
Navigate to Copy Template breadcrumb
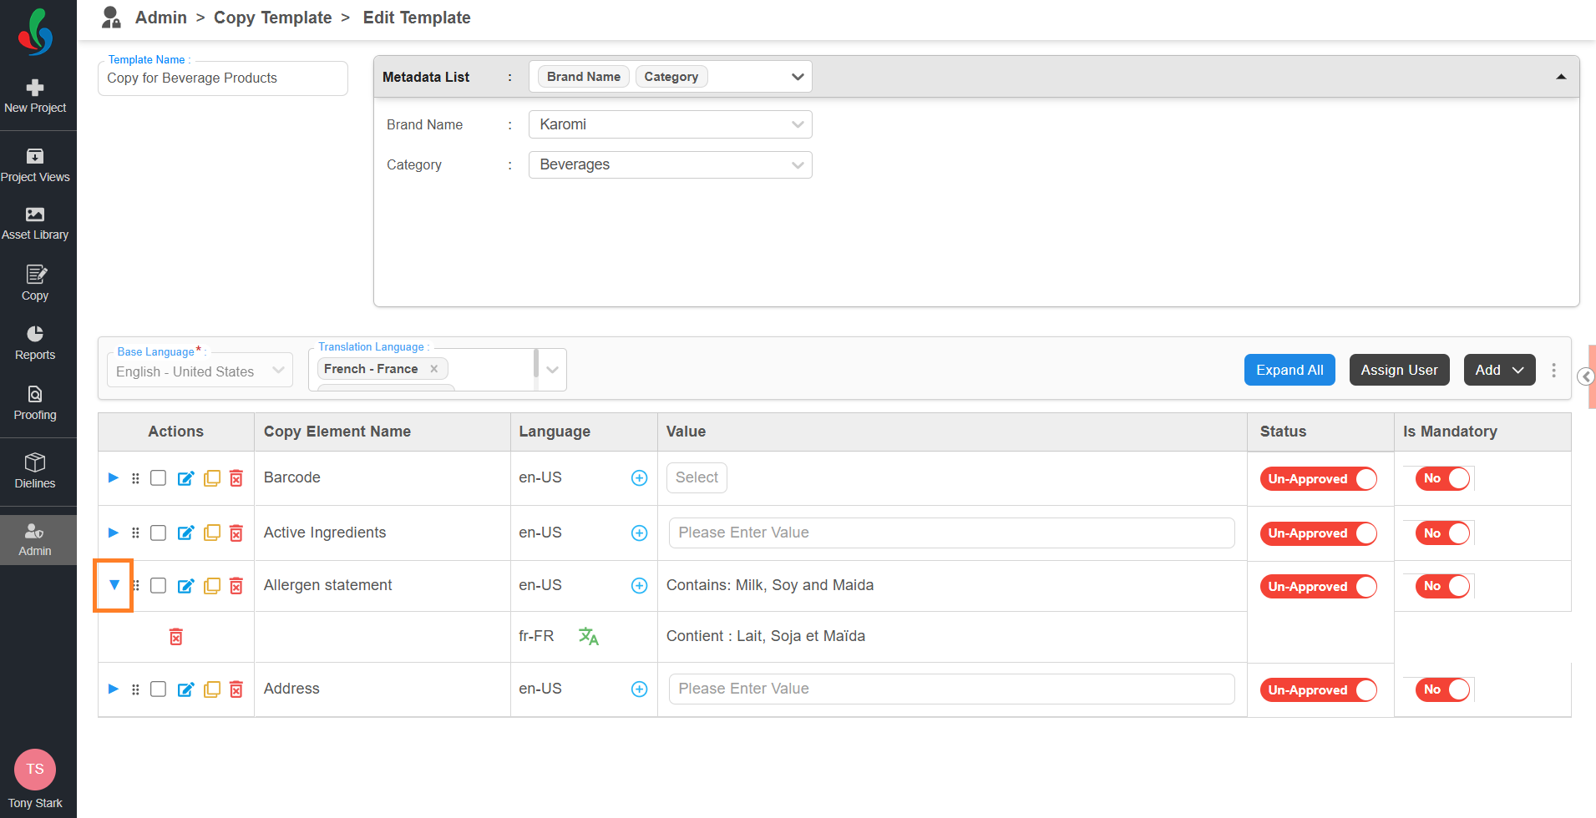click(x=272, y=18)
